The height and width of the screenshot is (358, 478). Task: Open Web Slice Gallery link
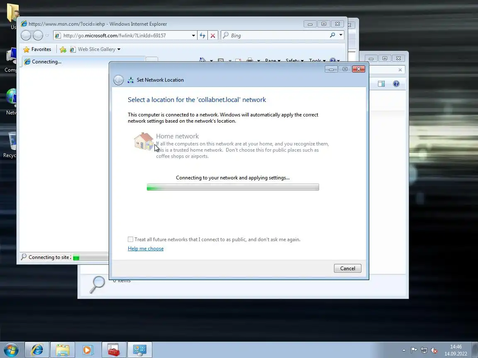pyautogui.click(x=93, y=49)
